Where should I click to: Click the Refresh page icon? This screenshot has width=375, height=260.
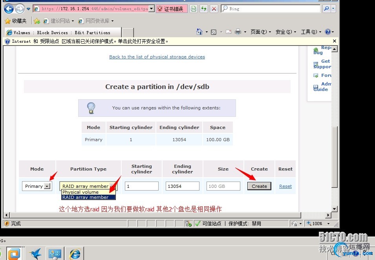(x=204, y=9)
